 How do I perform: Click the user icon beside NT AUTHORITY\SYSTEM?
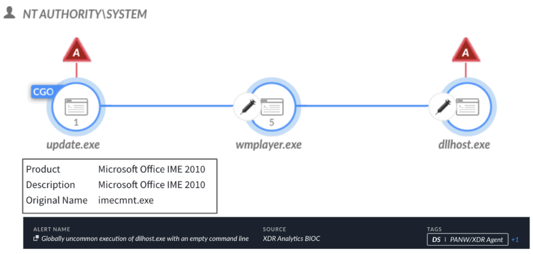point(9,13)
